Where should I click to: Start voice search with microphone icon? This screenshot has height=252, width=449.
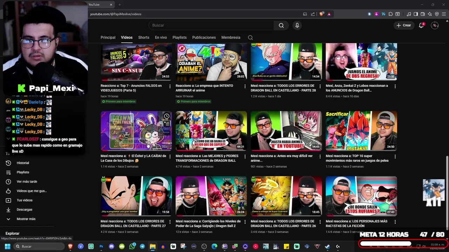coord(297,25)
